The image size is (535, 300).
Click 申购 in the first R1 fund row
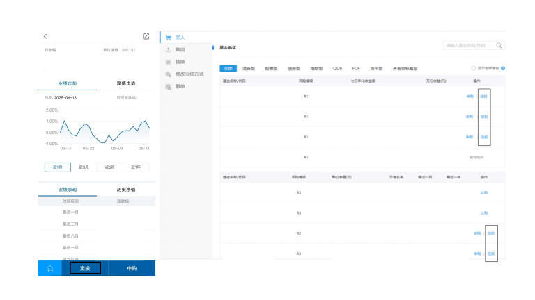470,97
